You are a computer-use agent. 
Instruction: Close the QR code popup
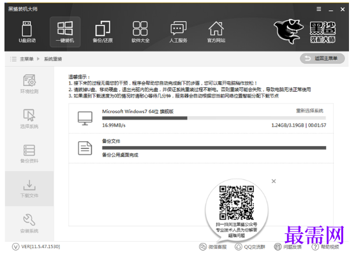coord(274,181)
